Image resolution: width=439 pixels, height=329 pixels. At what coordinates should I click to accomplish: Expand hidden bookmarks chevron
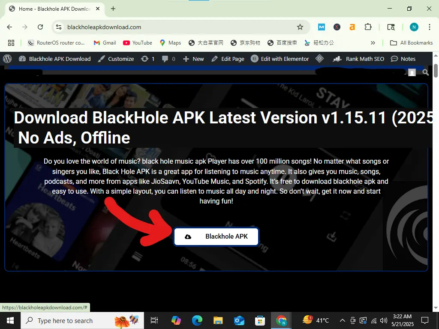pyautogui.click(x=373, y=43)
